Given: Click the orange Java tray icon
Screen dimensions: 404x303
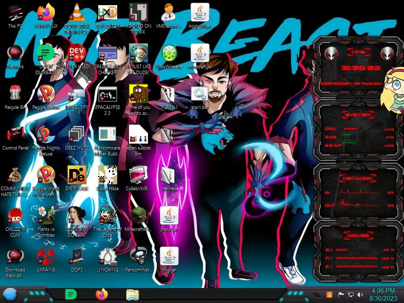Looking at the screenshot, I should [329, 294].
